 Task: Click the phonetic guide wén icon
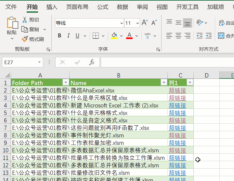point(148,36)
